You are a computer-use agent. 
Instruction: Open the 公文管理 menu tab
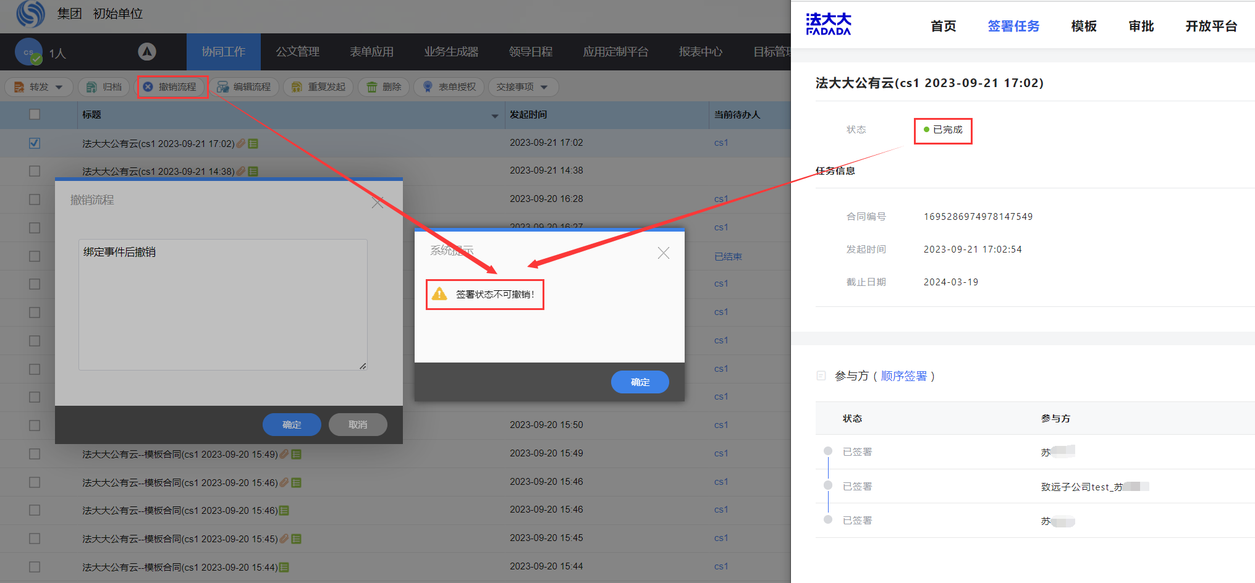297,52
